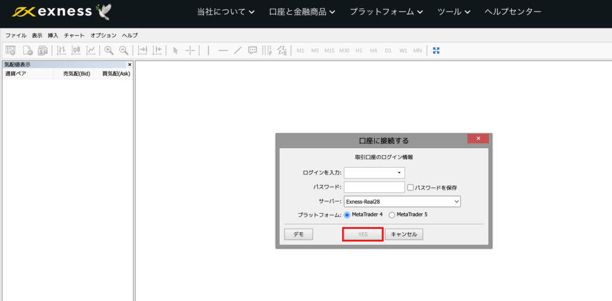Enable the パスワードを保存 checkbox
The height and width of the screenshot is (301, 612).
[x=410, y=188]
